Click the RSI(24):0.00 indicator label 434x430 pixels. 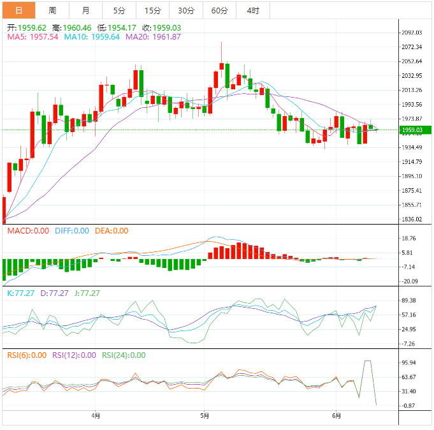[x=124, y=355]
